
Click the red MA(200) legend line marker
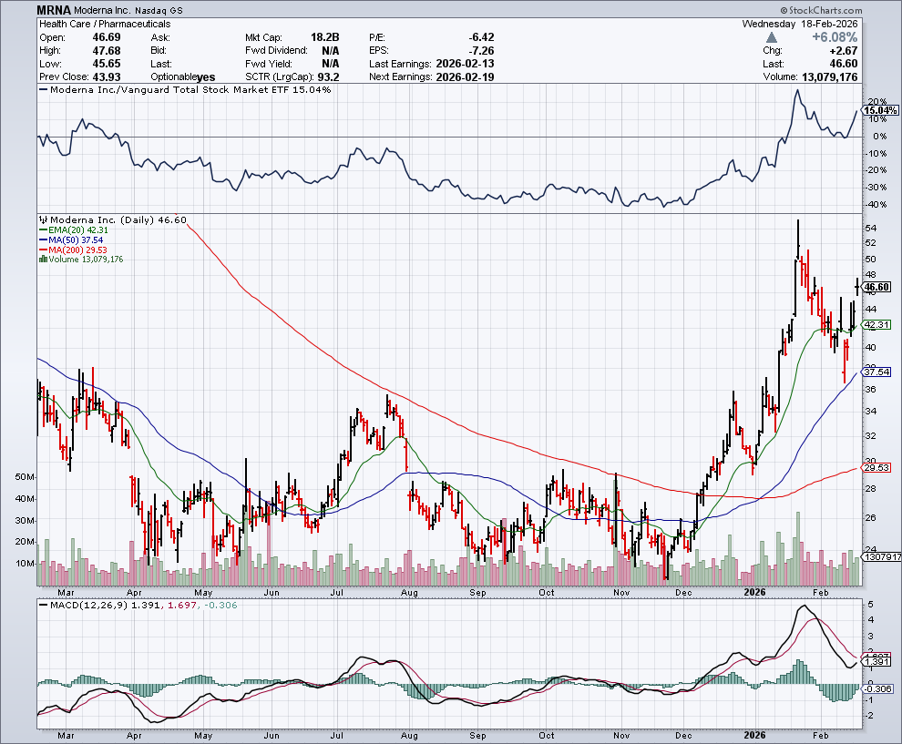[x=41, y=250]
